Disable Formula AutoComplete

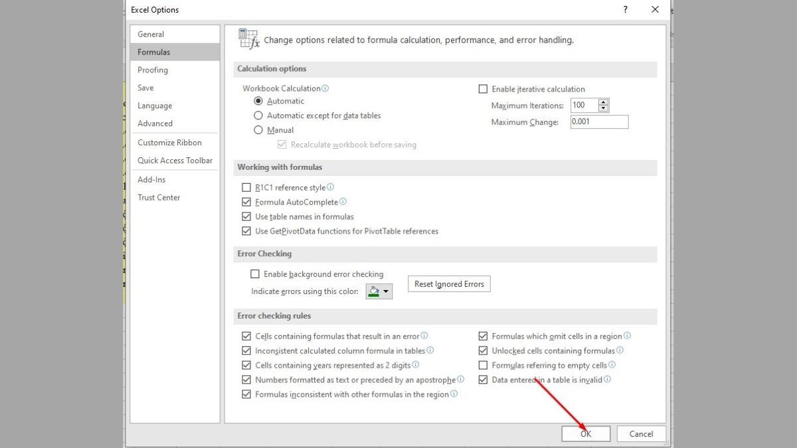246,202
